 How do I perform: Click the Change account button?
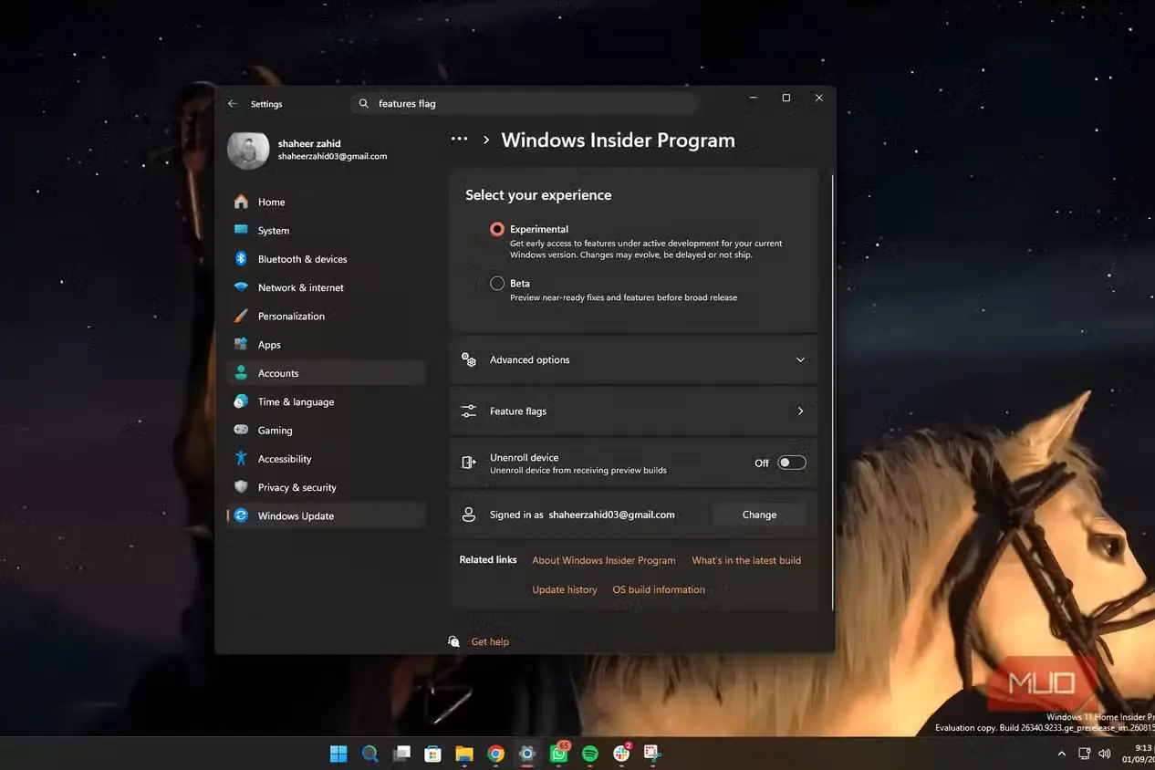point(759,515)
